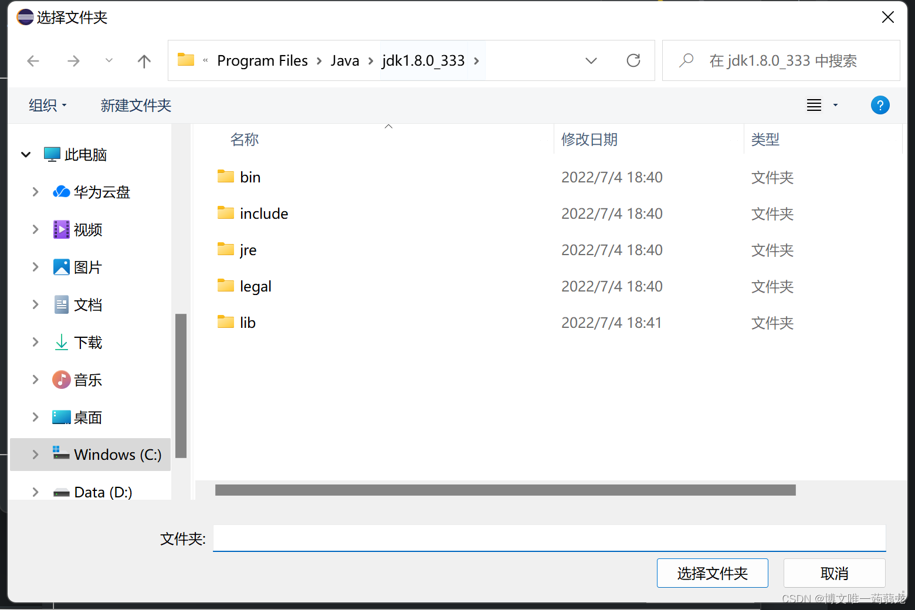The image size is (915, 610).
Task: Sort files by 修改日期 column
Action: pyautogui.click(x=589, y=140)
